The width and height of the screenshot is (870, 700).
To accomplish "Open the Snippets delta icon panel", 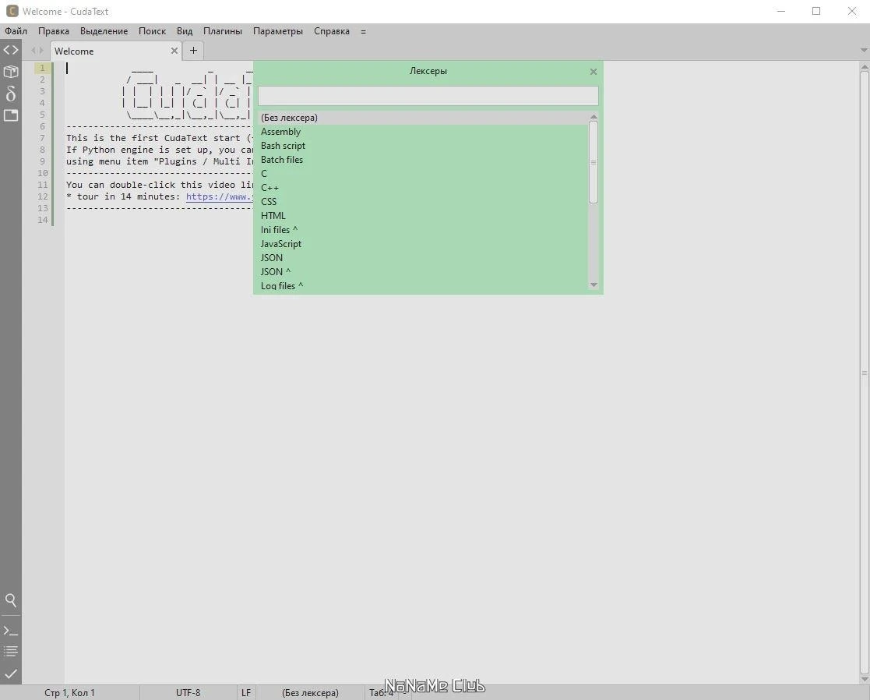I will [11, 94].
